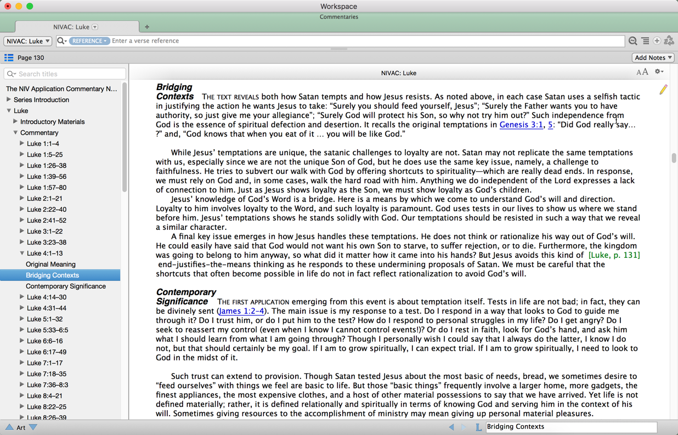Click the Art label in the bottom bar
The height and width of the screenshot is (435, 678).
click(x=21, y=427)
